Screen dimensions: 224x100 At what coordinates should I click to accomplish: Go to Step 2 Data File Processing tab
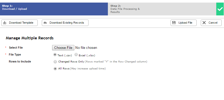[x=162, y=9]
